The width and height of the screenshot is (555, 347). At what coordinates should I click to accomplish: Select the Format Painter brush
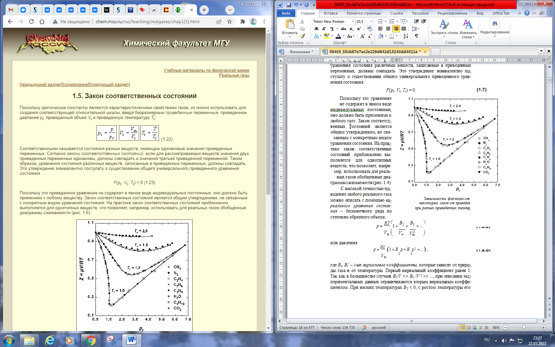pos(302,36)
